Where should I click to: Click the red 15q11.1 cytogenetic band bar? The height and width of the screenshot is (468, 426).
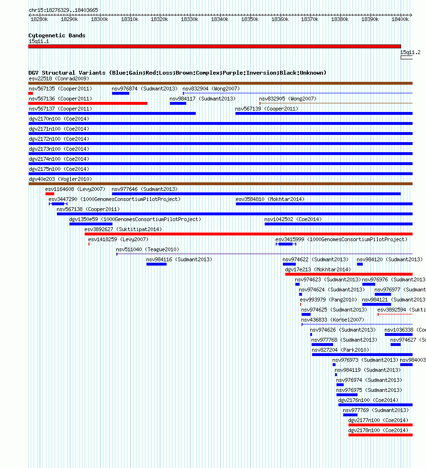[214, 46]
